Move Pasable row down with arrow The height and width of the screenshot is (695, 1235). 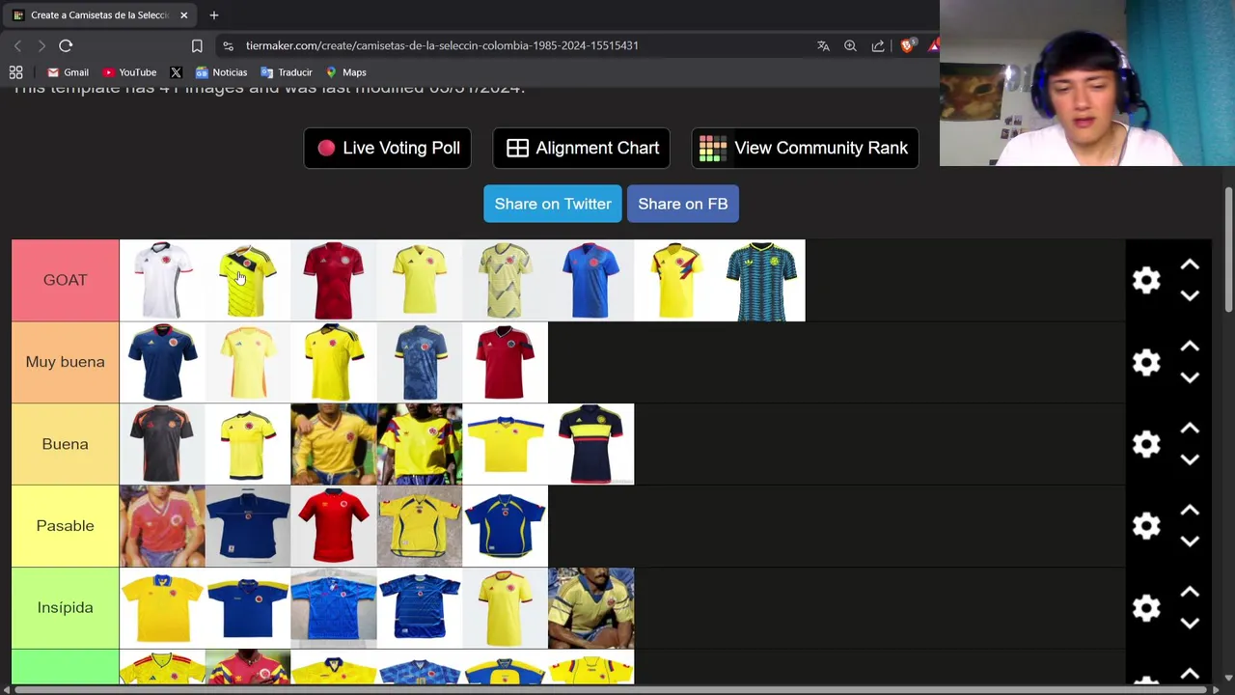(x=1190, y=542)
